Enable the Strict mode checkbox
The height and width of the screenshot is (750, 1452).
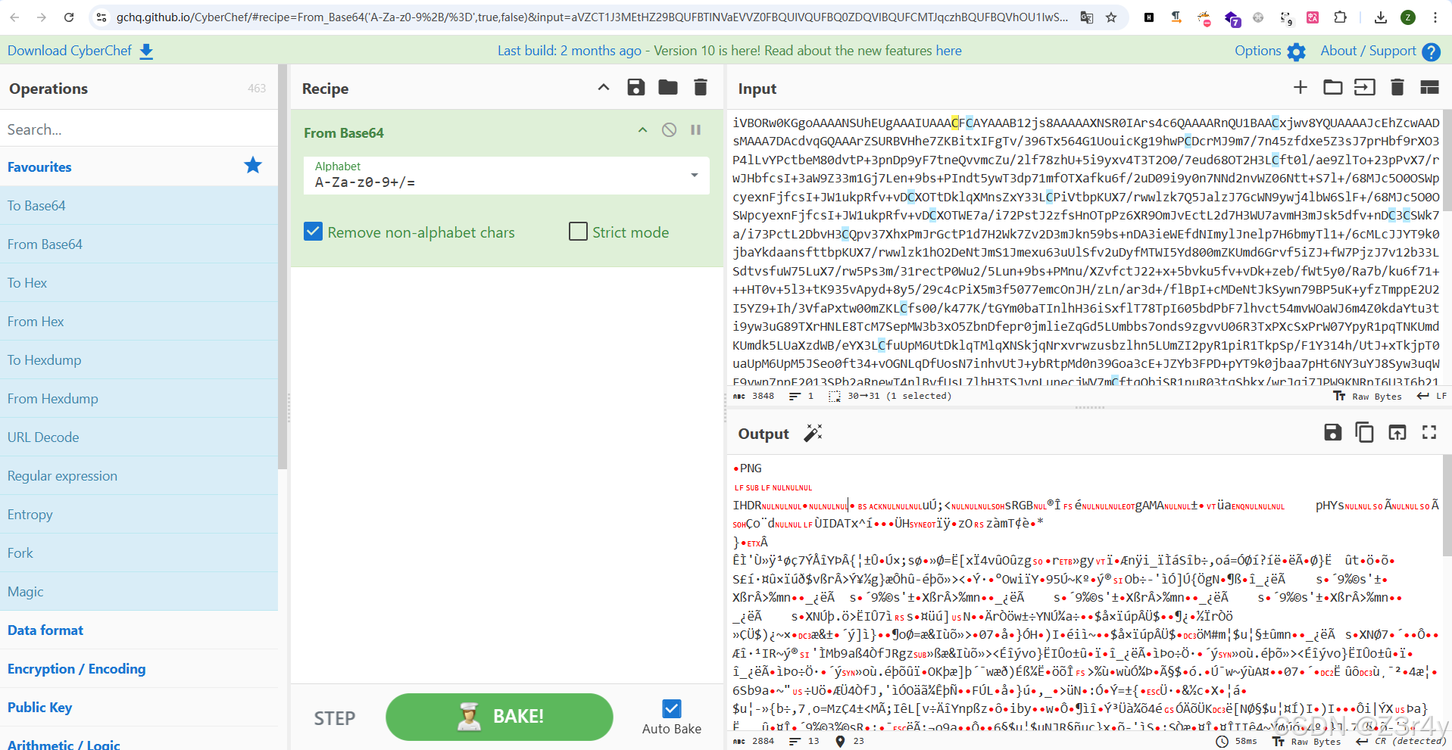coord(578,232)
